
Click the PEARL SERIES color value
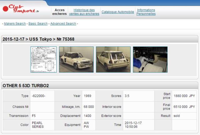(38, 125)
